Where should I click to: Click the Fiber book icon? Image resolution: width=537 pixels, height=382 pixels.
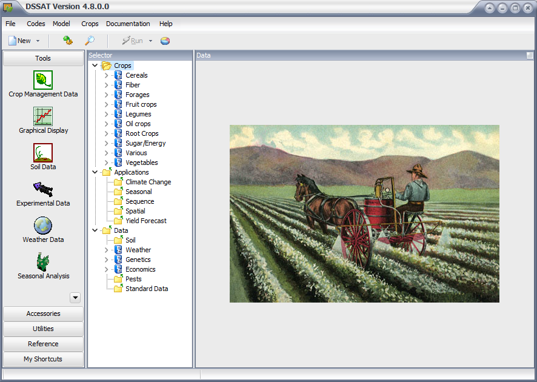point(118,85)
